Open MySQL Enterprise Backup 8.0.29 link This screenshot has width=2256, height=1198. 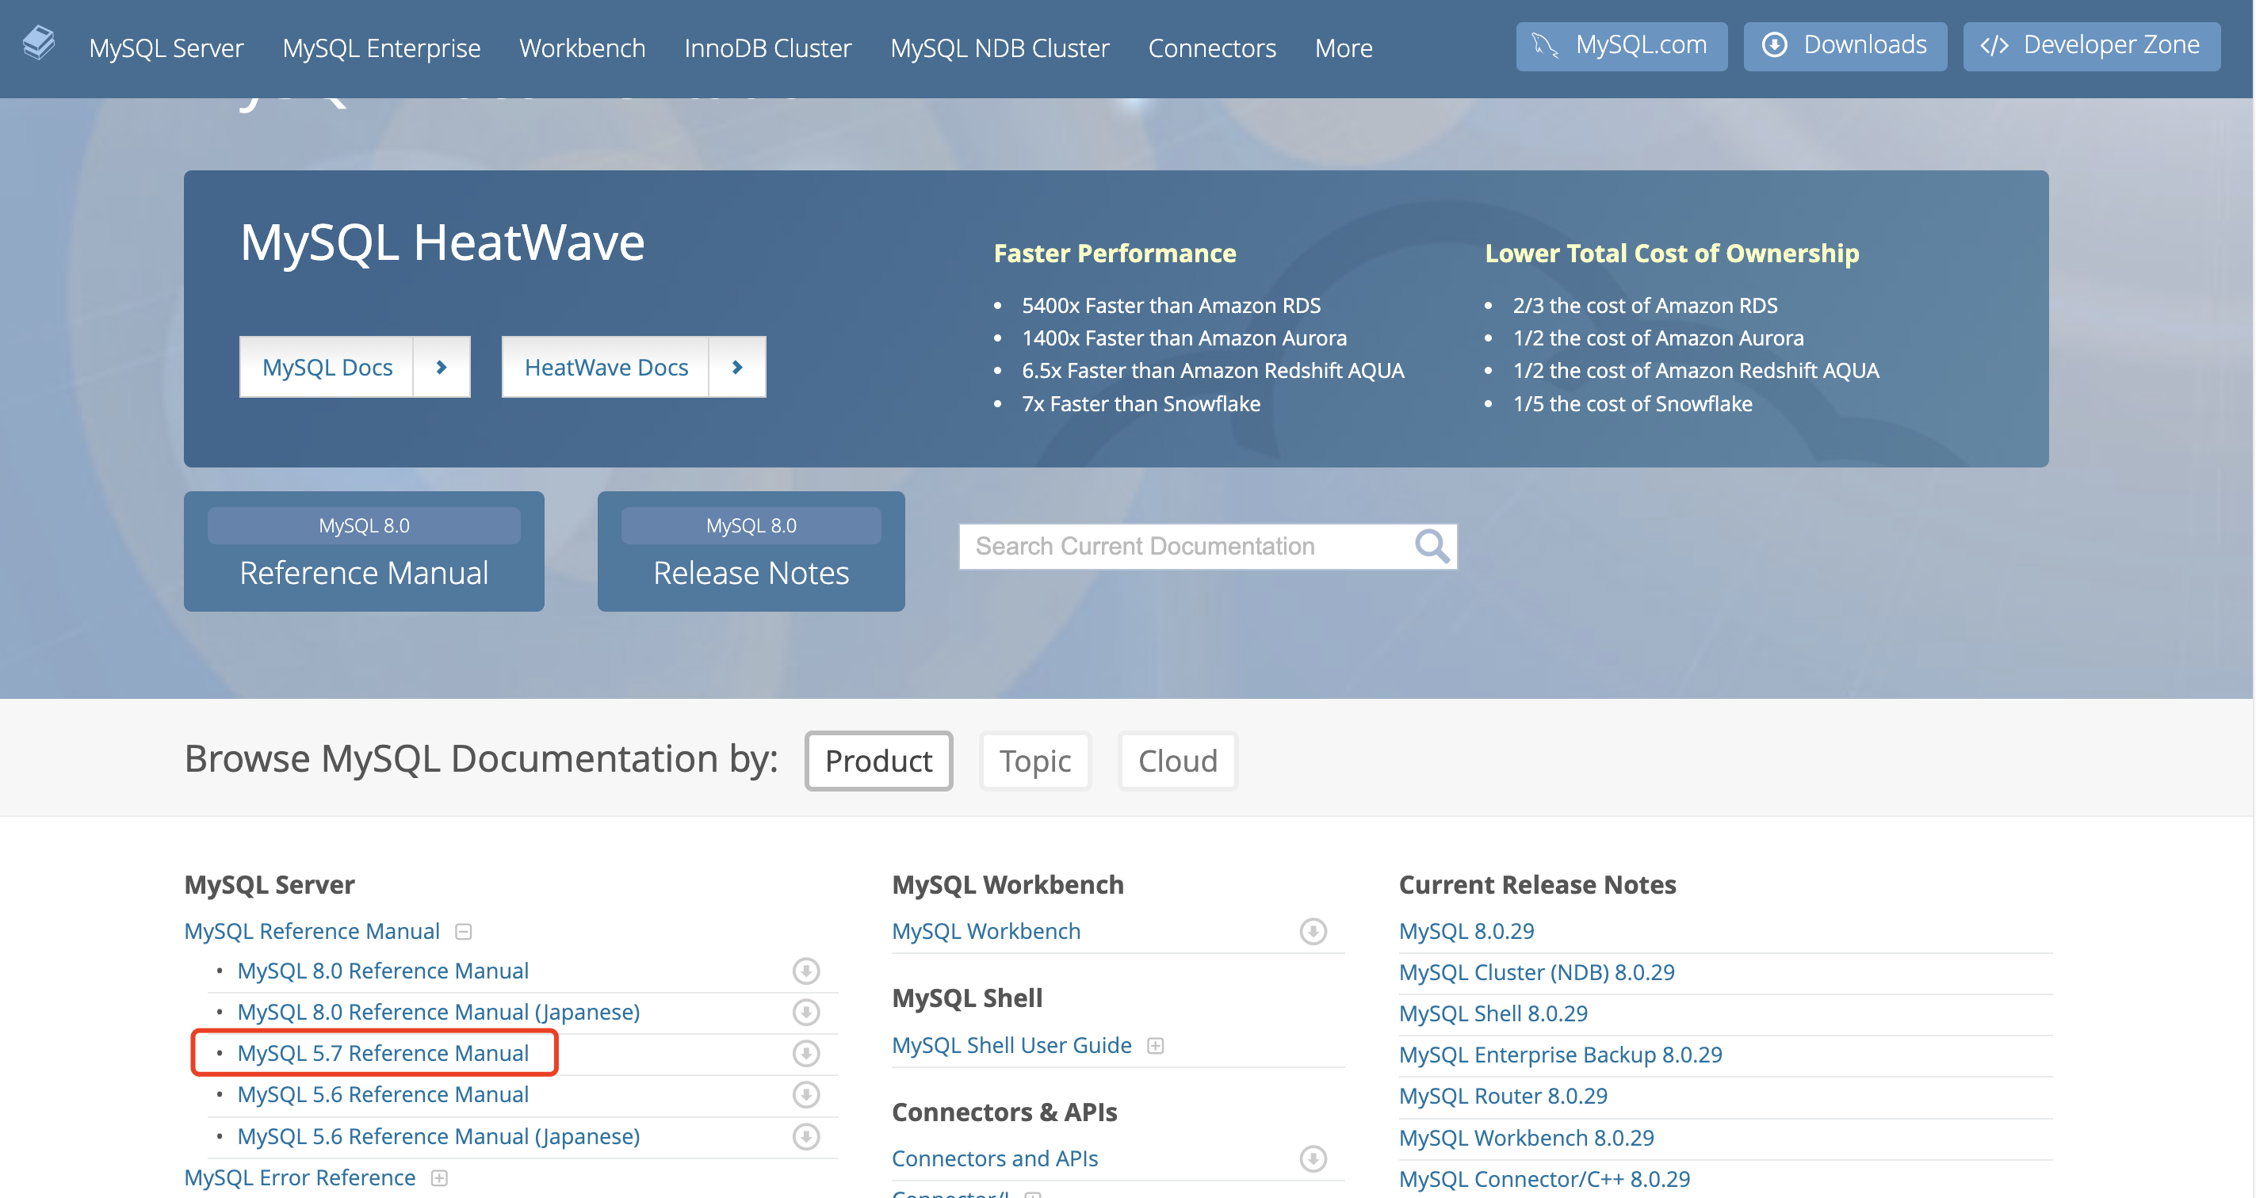pos(1561,1055)
